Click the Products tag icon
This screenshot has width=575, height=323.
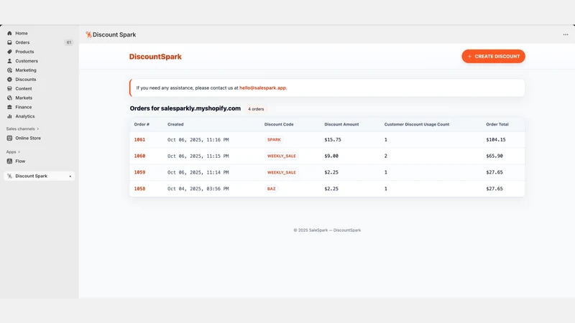tap(9, 52)
